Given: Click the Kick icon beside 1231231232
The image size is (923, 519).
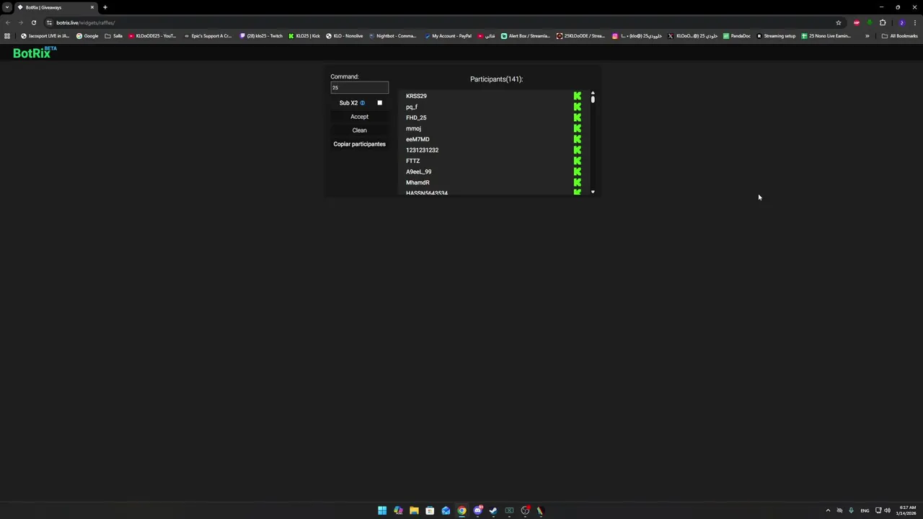Looking at the screenshot, I should pyautogui.click(x=577, y=150).
